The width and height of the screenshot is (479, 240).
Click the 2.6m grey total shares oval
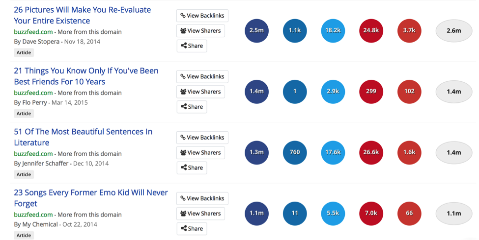453,31
